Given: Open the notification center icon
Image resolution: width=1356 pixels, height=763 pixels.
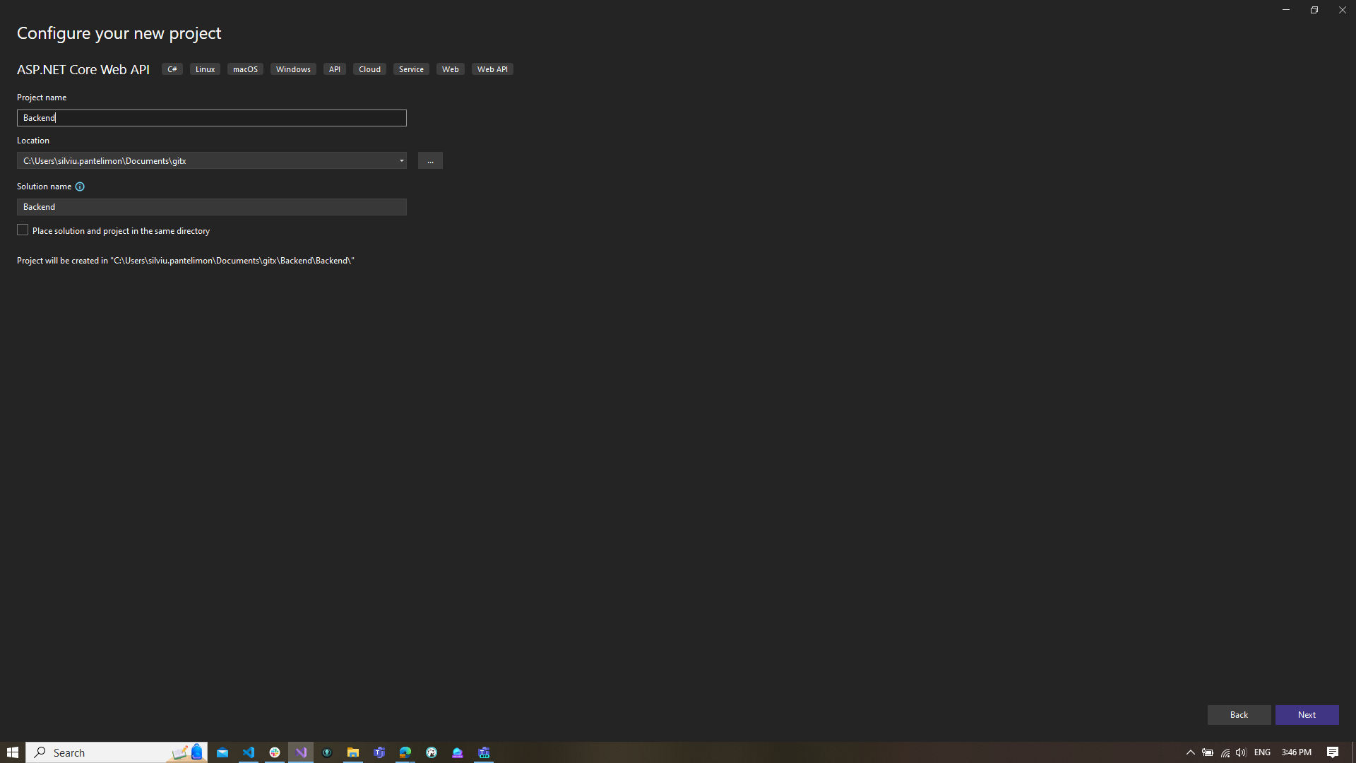Looking at the screenshot, I should tap(1333, 752).
